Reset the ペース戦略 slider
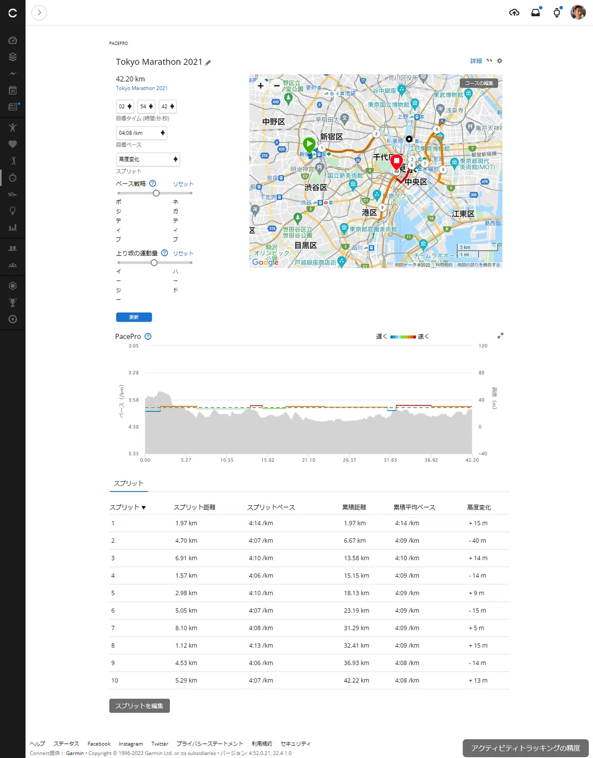 click(x=183, y=184)
